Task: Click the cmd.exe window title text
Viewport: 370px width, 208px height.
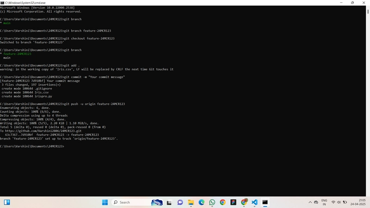Action: click(25, 3)
